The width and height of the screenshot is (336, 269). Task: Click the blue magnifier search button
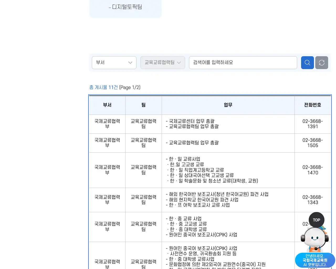tap(307, 63)
